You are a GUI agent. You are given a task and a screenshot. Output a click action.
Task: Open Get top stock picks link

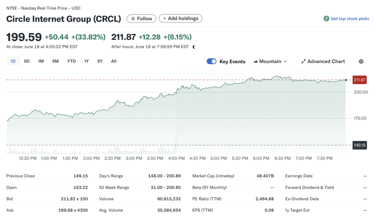click(347, 19)
